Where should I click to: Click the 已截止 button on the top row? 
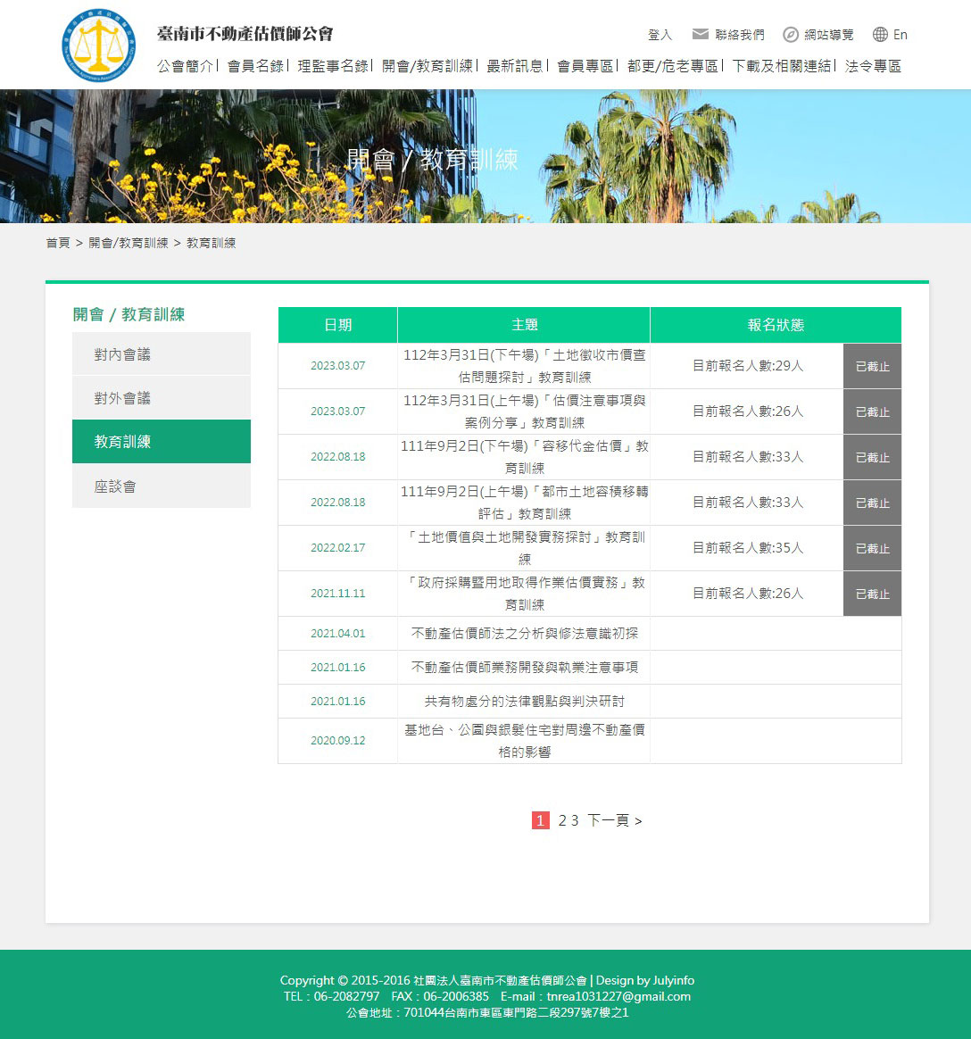872,365
